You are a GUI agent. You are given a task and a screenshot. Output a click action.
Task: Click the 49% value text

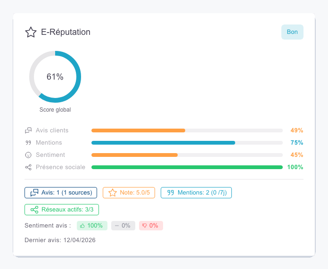click(296, 130)
